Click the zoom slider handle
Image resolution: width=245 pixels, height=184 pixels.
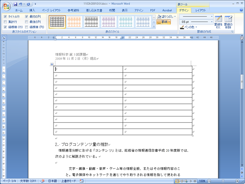(x=223, y=181)
